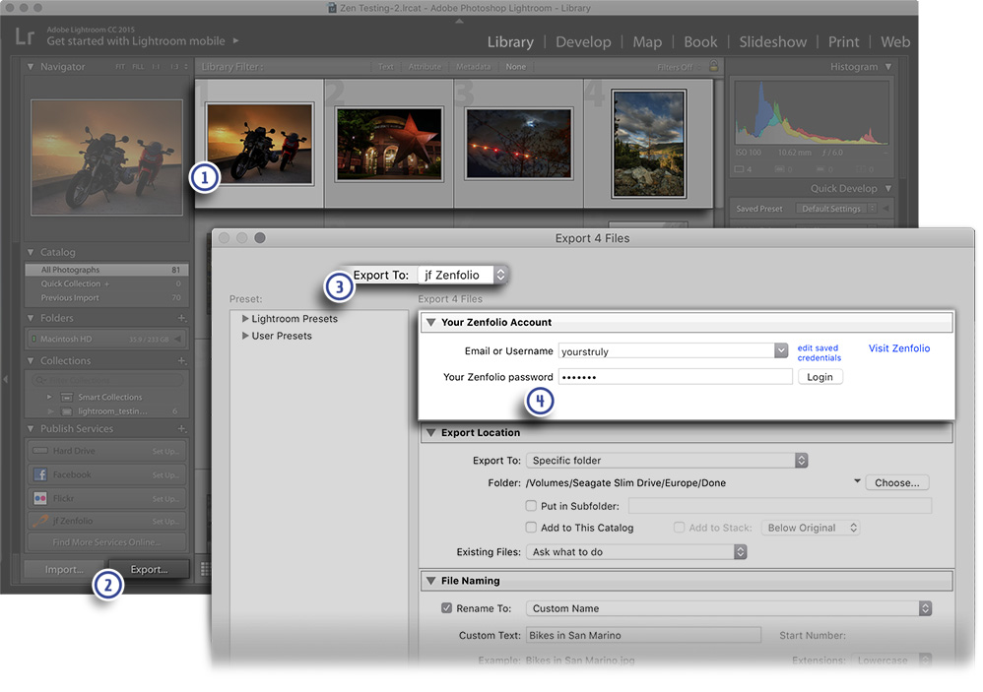Uncheck the Rename To checkbox
This screenshot has width=983, height=692.
(446, 608)
